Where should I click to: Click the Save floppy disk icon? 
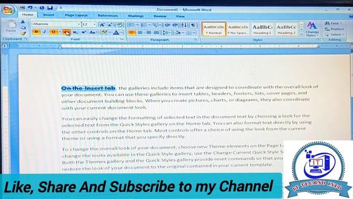pyautogui.click(x=50, y=8)
